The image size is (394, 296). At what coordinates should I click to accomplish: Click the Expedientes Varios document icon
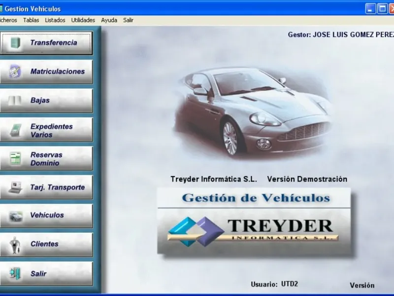click(x=16, y=130)
